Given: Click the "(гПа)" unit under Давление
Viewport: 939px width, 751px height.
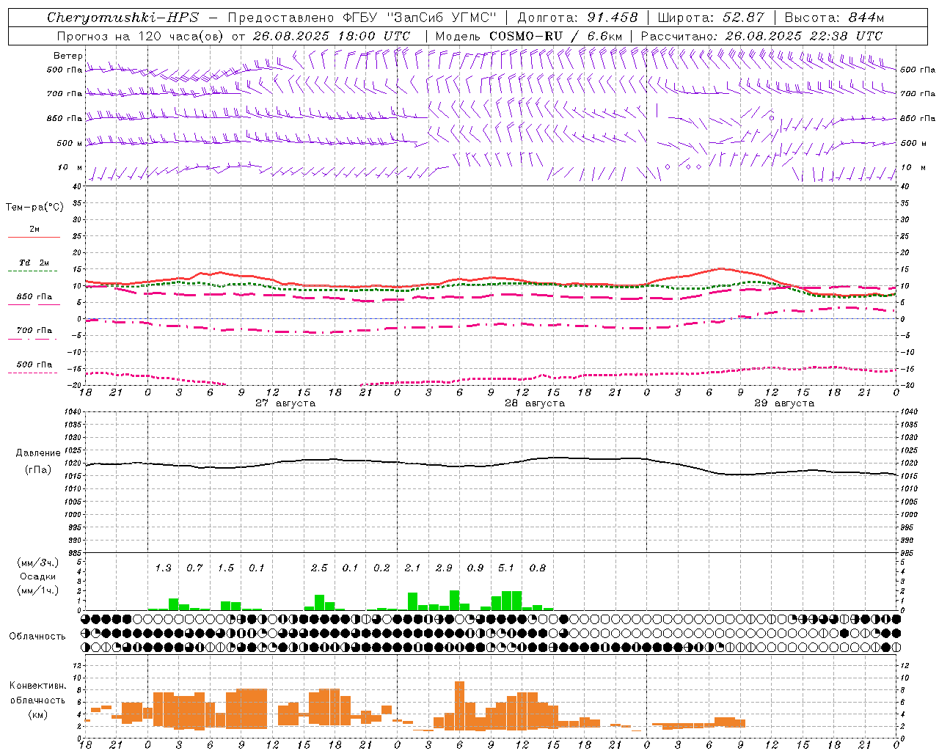Looking at the screenshot, I should pos(38,470).
